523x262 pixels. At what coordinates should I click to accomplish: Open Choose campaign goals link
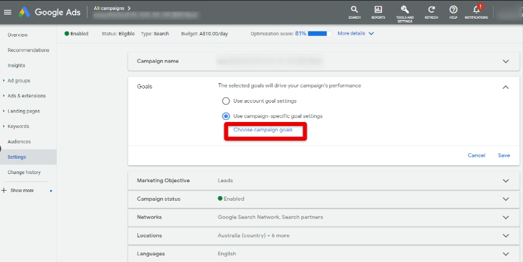pos(263,130)
